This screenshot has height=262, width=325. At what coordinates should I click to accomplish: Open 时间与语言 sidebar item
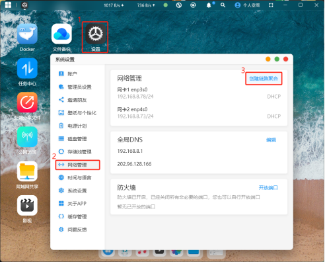(x=78, y=178)
